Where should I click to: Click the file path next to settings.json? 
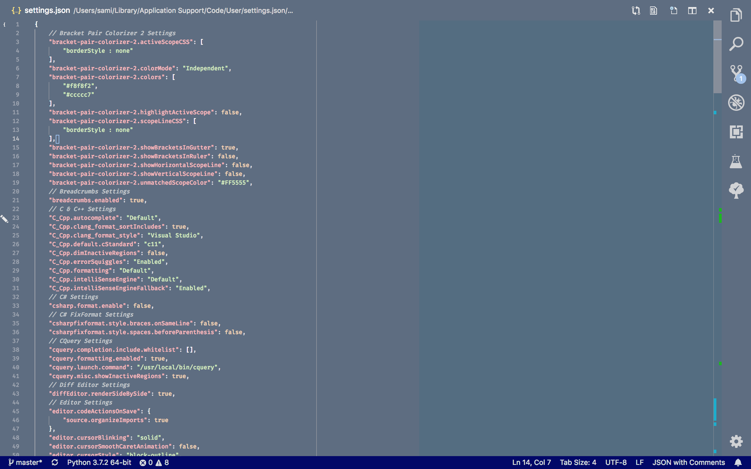tap(183, 11)
